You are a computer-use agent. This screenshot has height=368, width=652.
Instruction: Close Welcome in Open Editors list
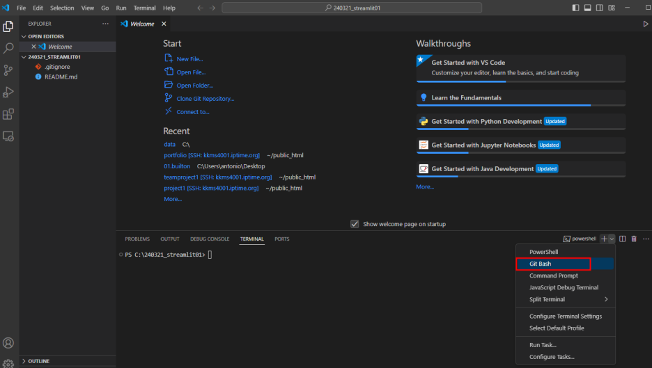[x=33, y=47]
